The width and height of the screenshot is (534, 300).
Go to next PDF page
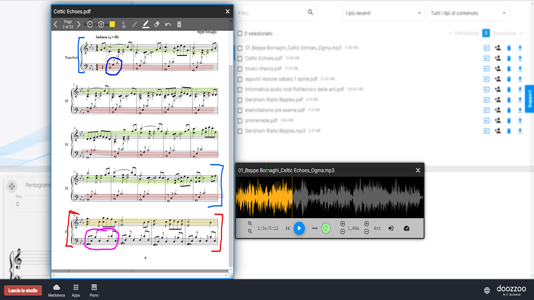(x=79, y=25)
